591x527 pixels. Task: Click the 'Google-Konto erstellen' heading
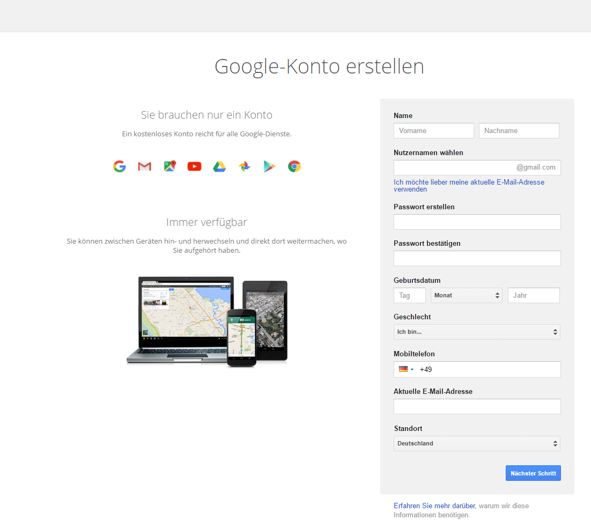319,67
